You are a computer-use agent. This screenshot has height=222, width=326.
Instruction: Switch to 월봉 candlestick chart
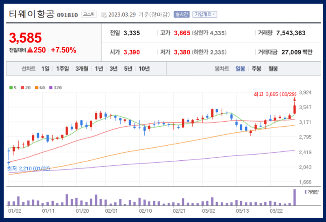273,69
